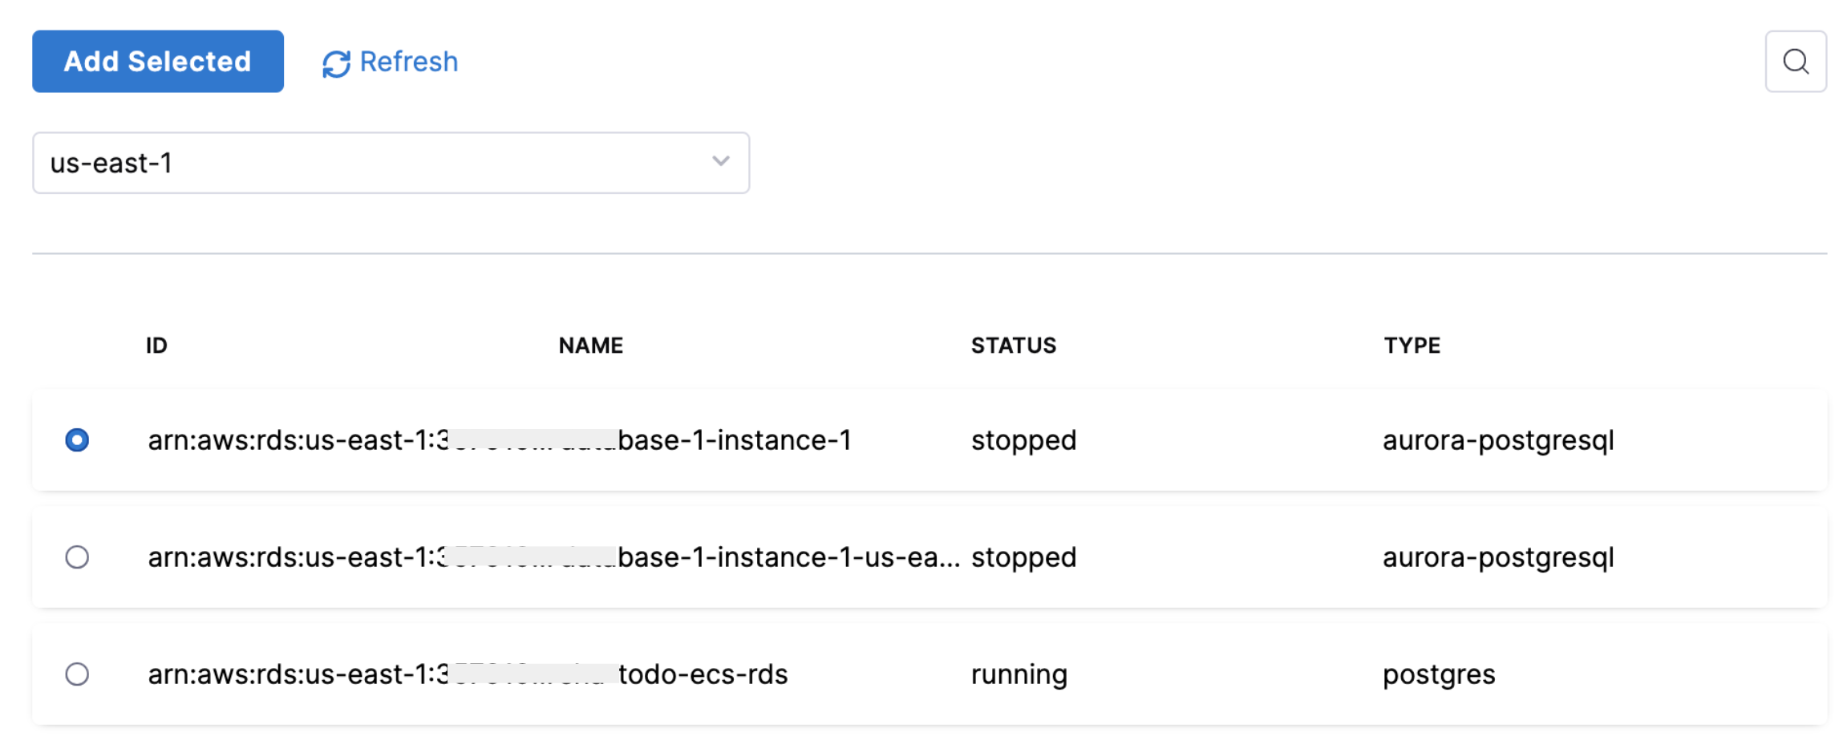Click the base-1-instance-1-us-ea... truncated name
Screen dimensions: 1843x749
pos(788,557)
